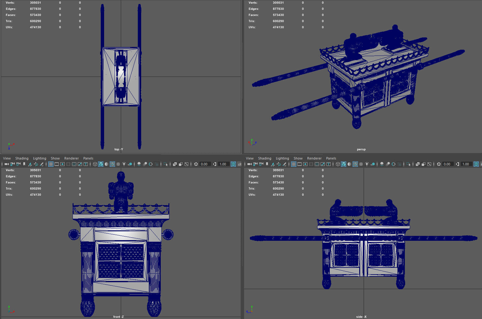The width and height of the screenshot is (482, 319).
Task: Click 'top -Y' view label
Action: 119,149
